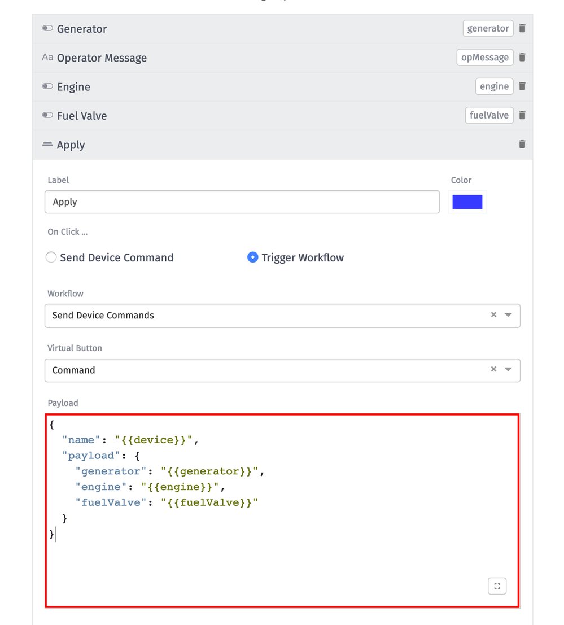Open the blue Color swatch picker
This screenshot has height=625, width=564.
click(467, 202)
